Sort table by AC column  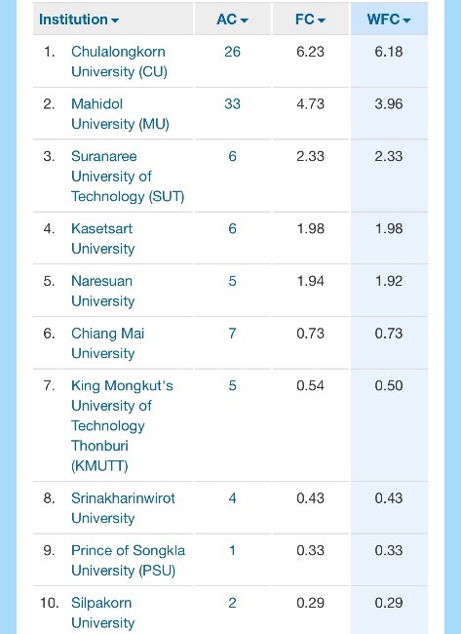click(x=232, y=20)
